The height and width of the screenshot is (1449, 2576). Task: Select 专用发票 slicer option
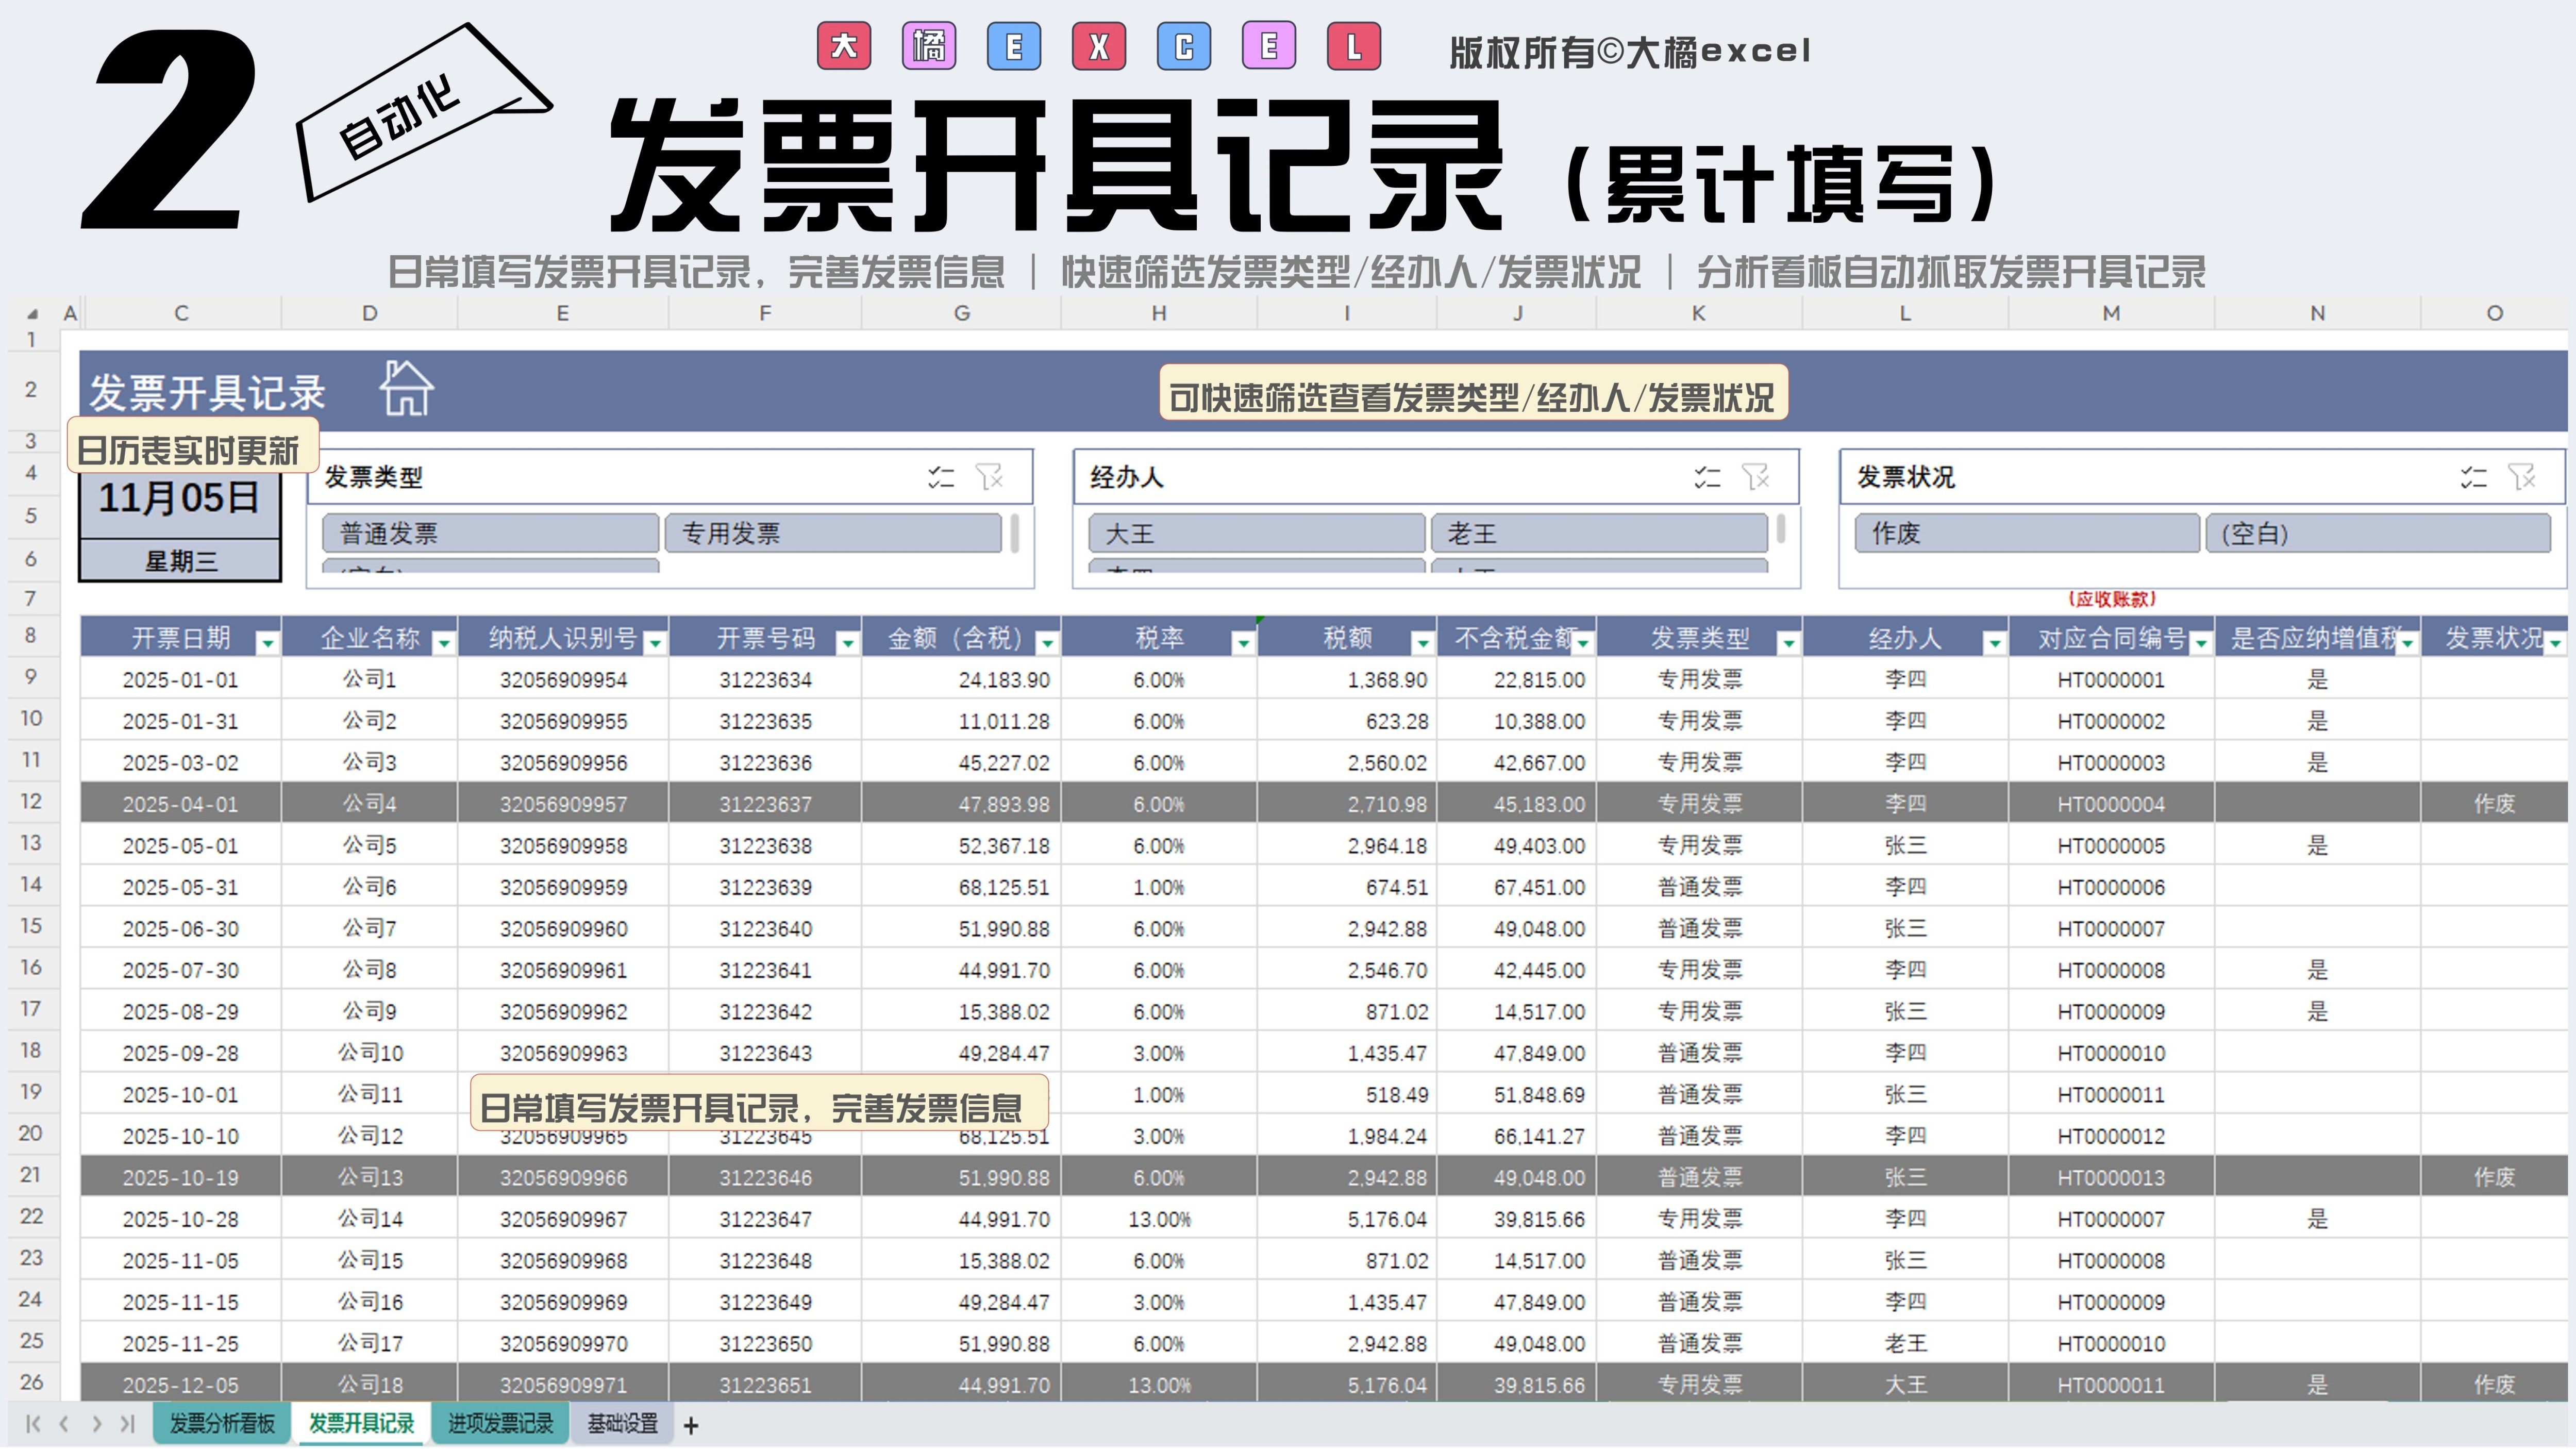[x=832, y=533]
